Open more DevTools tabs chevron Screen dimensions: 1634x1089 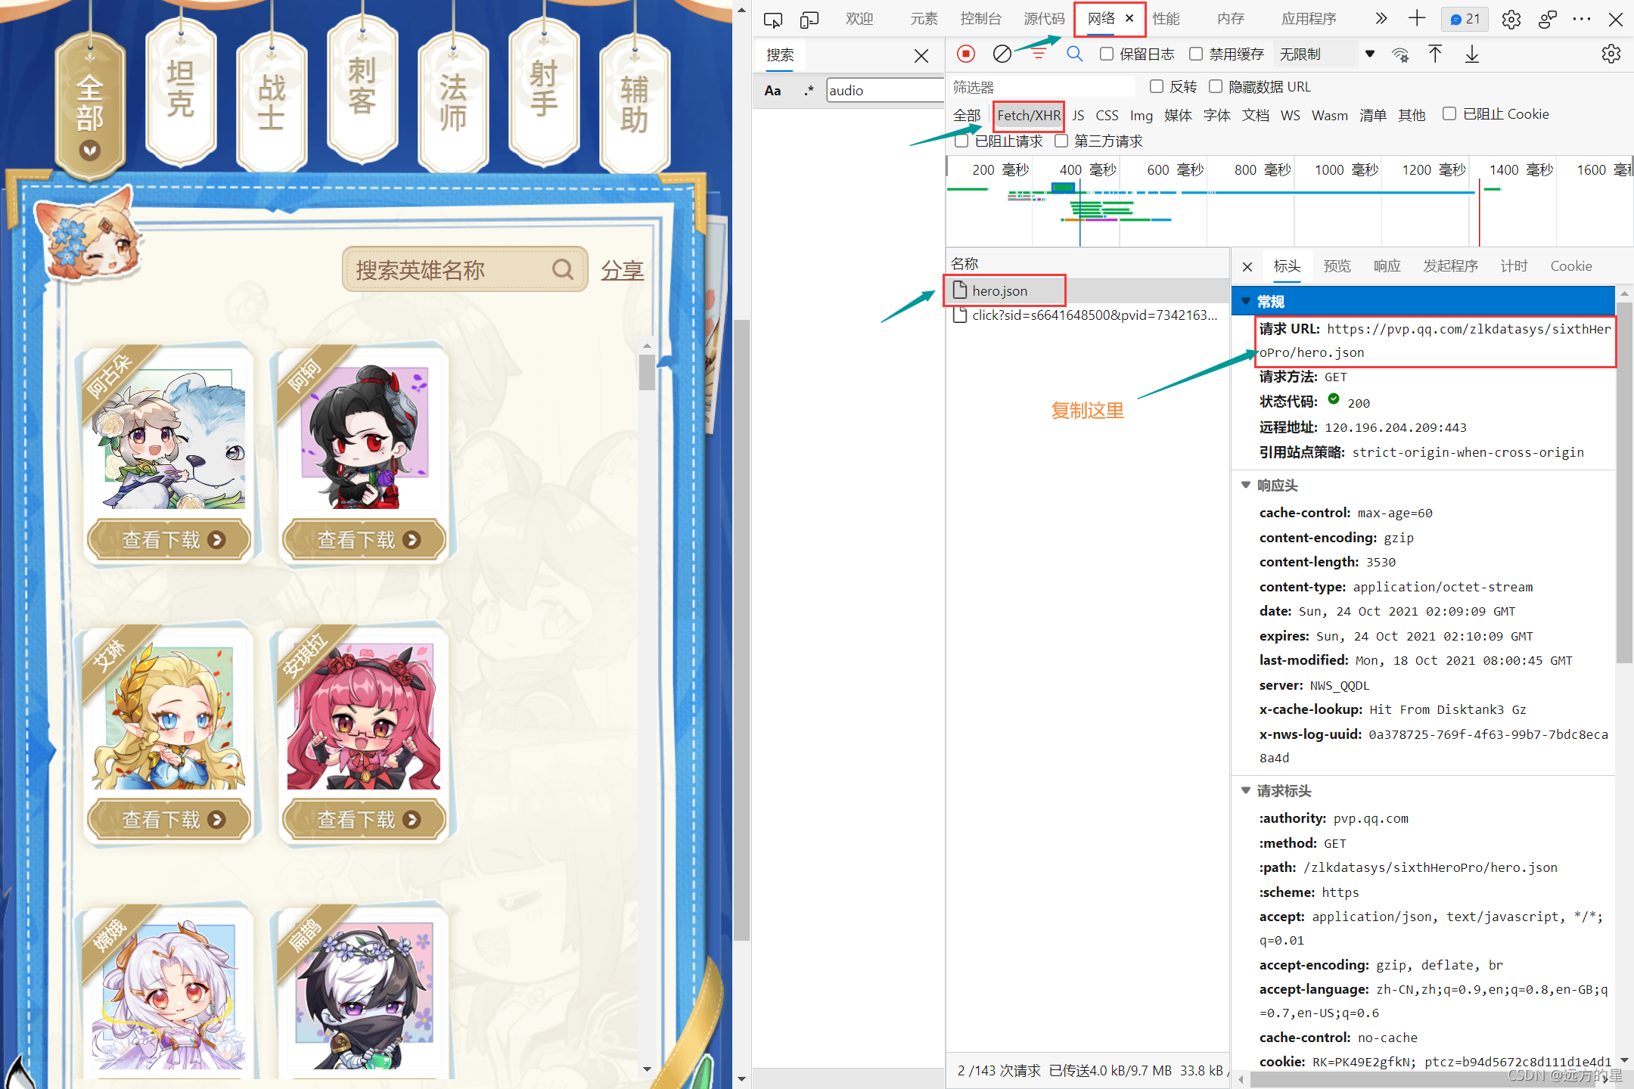(1381, 19)
